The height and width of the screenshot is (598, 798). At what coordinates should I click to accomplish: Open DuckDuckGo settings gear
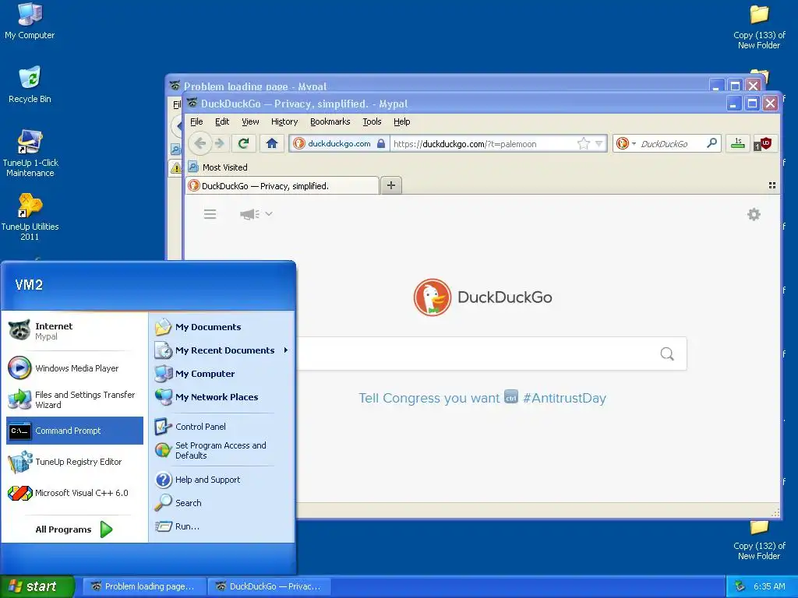[x=754, y=214]
